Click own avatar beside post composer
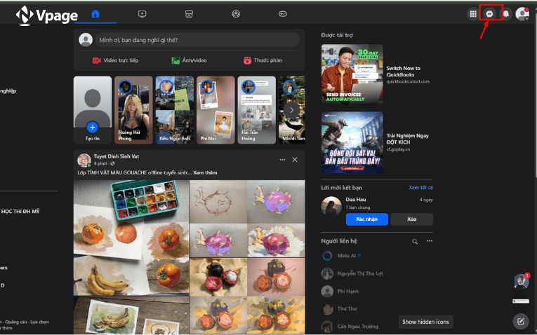The image size is (537, 335). pos(86,40)
